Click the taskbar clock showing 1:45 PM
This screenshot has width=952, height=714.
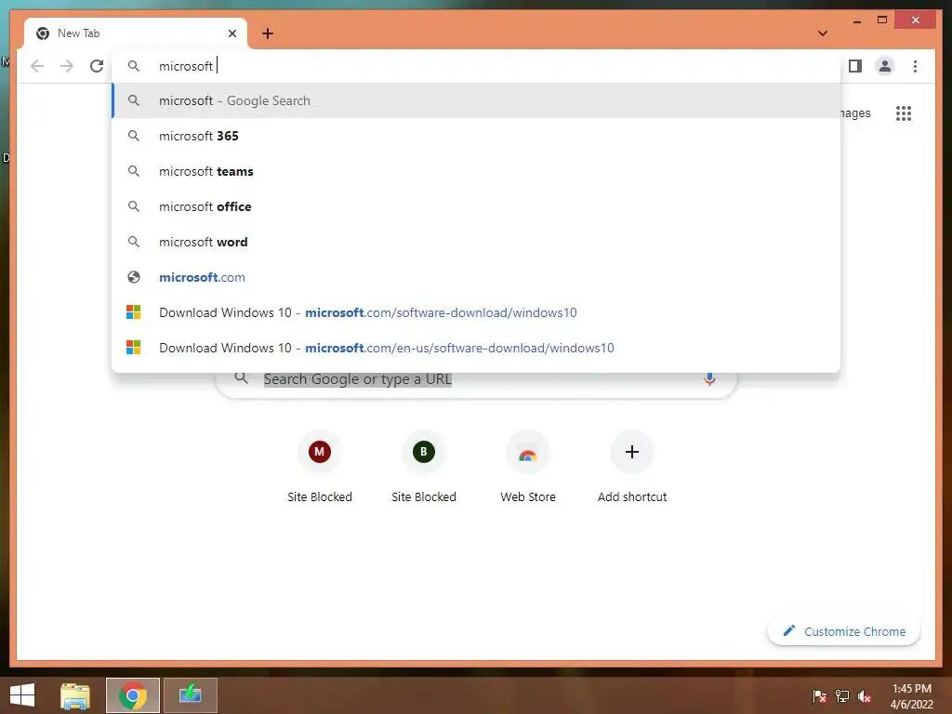[911, 696]
